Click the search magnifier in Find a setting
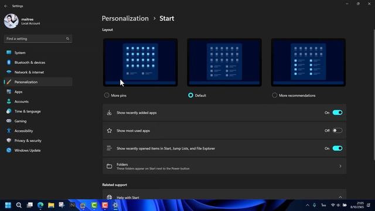This screenshot has height=211, width=375. click(67, 39)
